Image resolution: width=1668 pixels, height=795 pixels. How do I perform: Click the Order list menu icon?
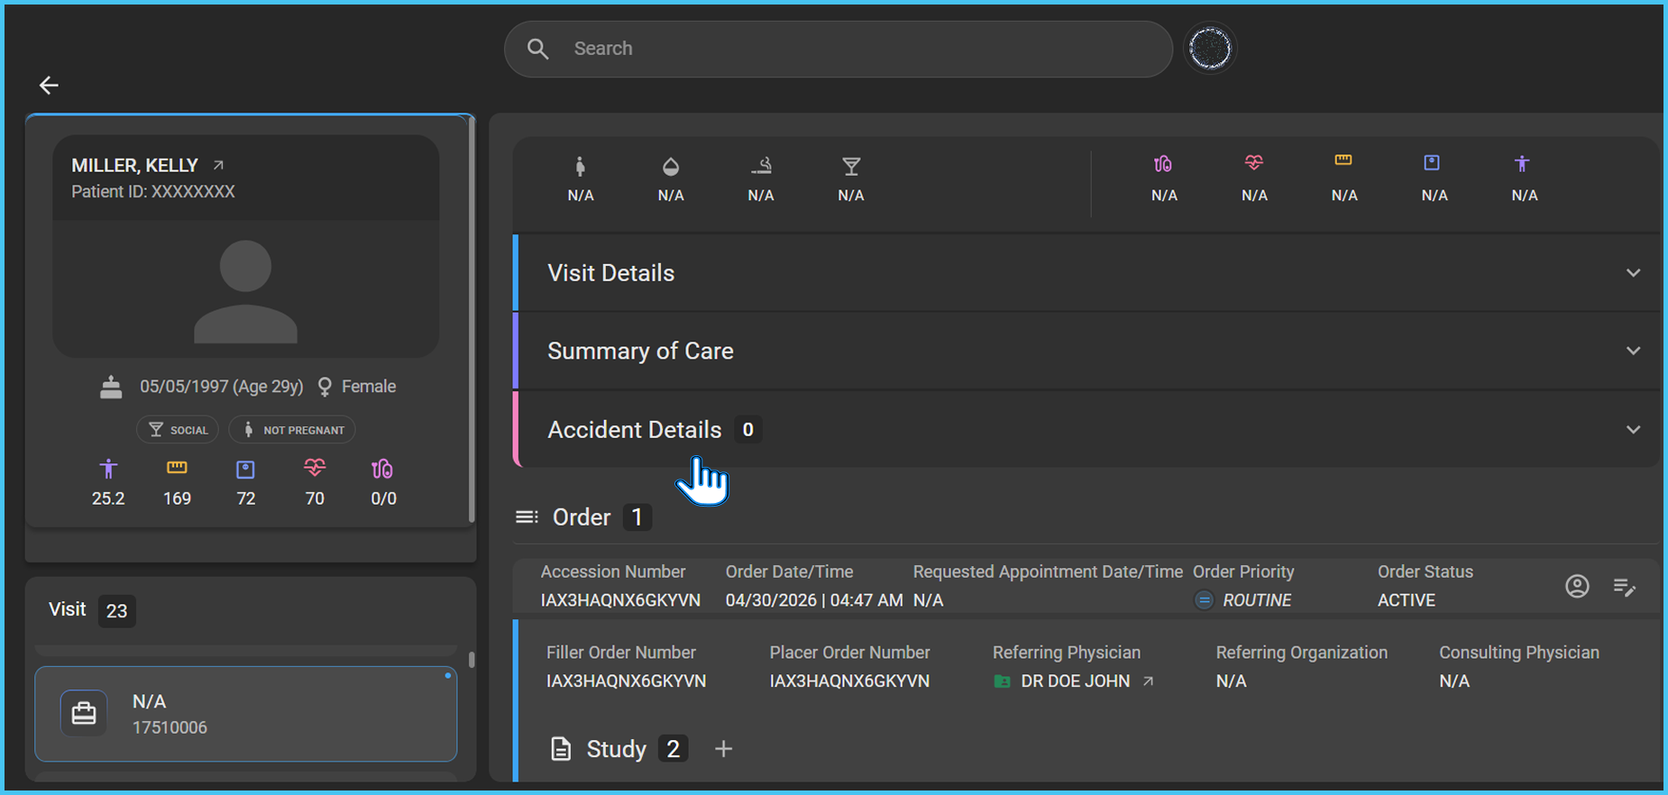(527, 517)
